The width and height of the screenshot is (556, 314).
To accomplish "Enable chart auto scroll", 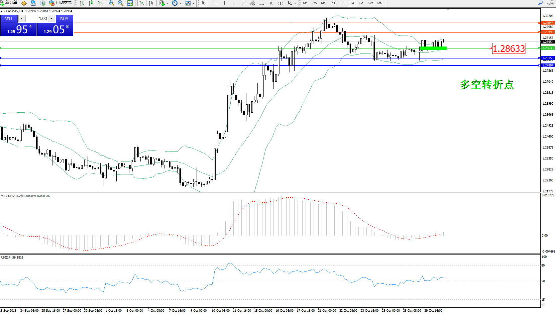I will [142, 3].
